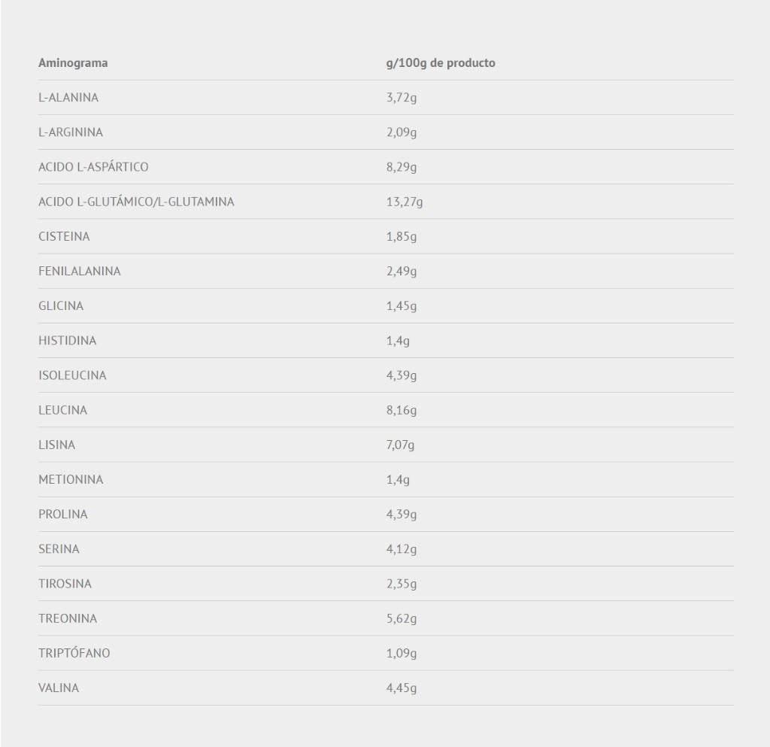Click the METIONINA row label
This screenshot has width=770, height=747.
tap(71, 480)
